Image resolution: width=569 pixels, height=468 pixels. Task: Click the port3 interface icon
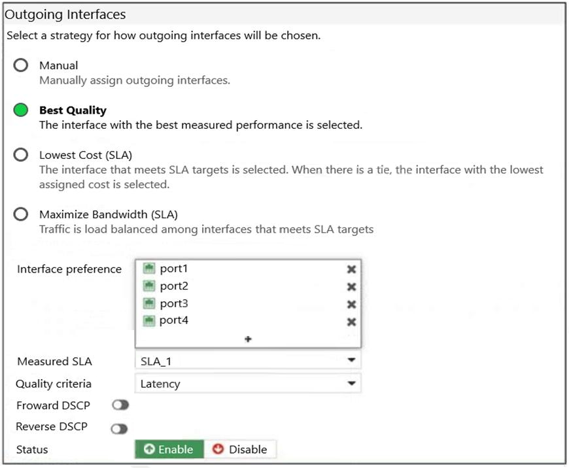pos(149,303)
